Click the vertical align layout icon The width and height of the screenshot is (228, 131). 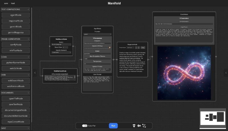134,126
